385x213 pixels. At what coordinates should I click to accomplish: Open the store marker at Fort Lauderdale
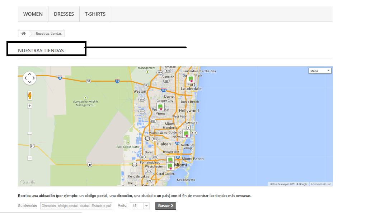coord(191,79)
